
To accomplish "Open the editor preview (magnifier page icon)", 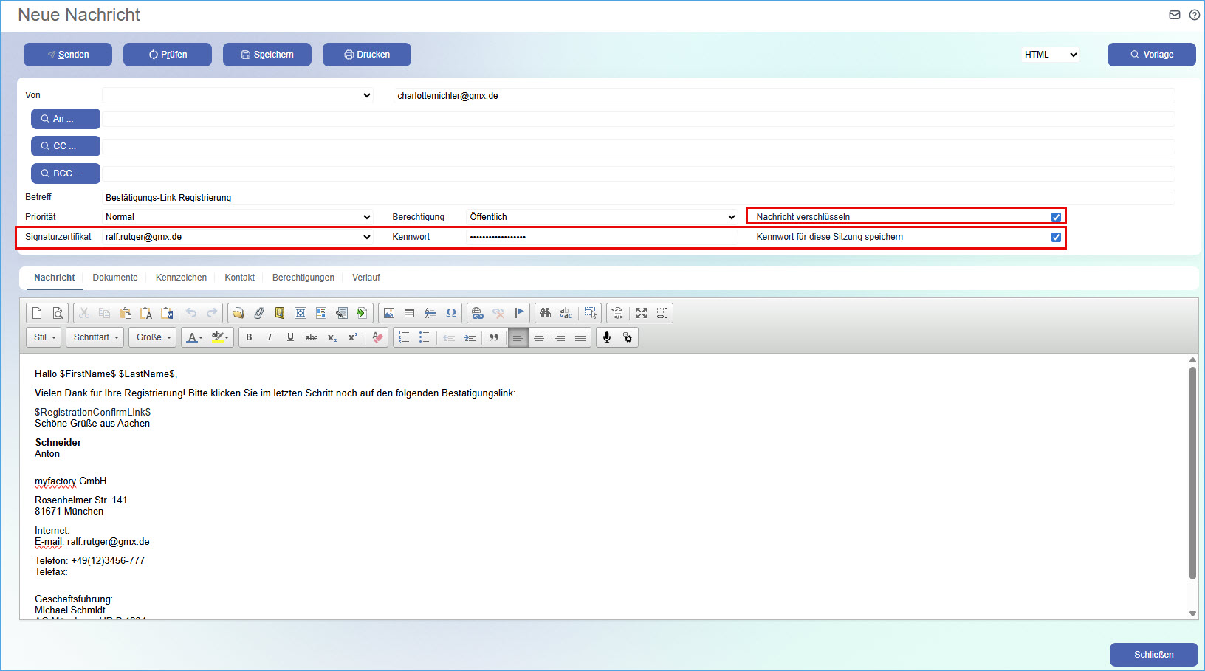I will (58, 313).
